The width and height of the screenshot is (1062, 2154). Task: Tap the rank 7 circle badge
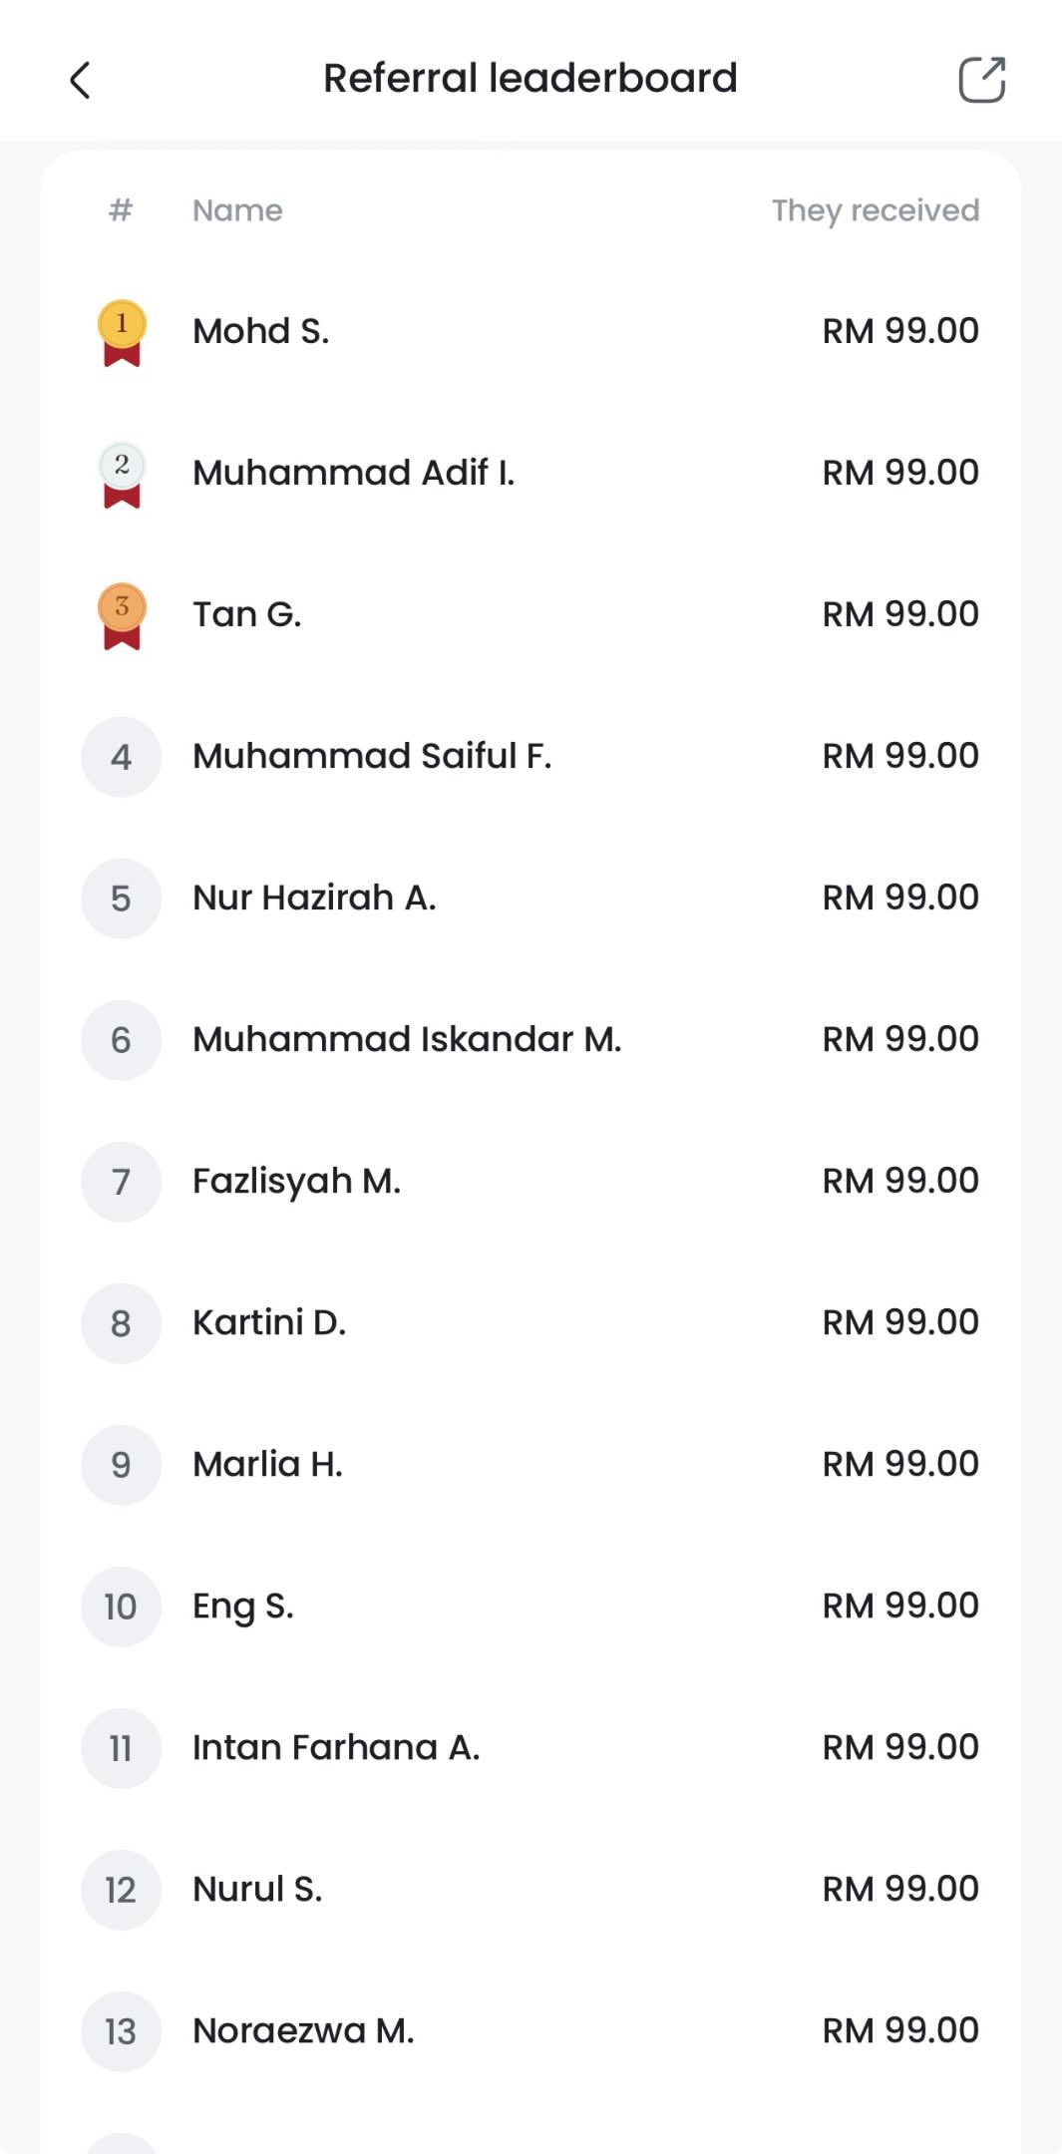click(x=121, y=1182)
